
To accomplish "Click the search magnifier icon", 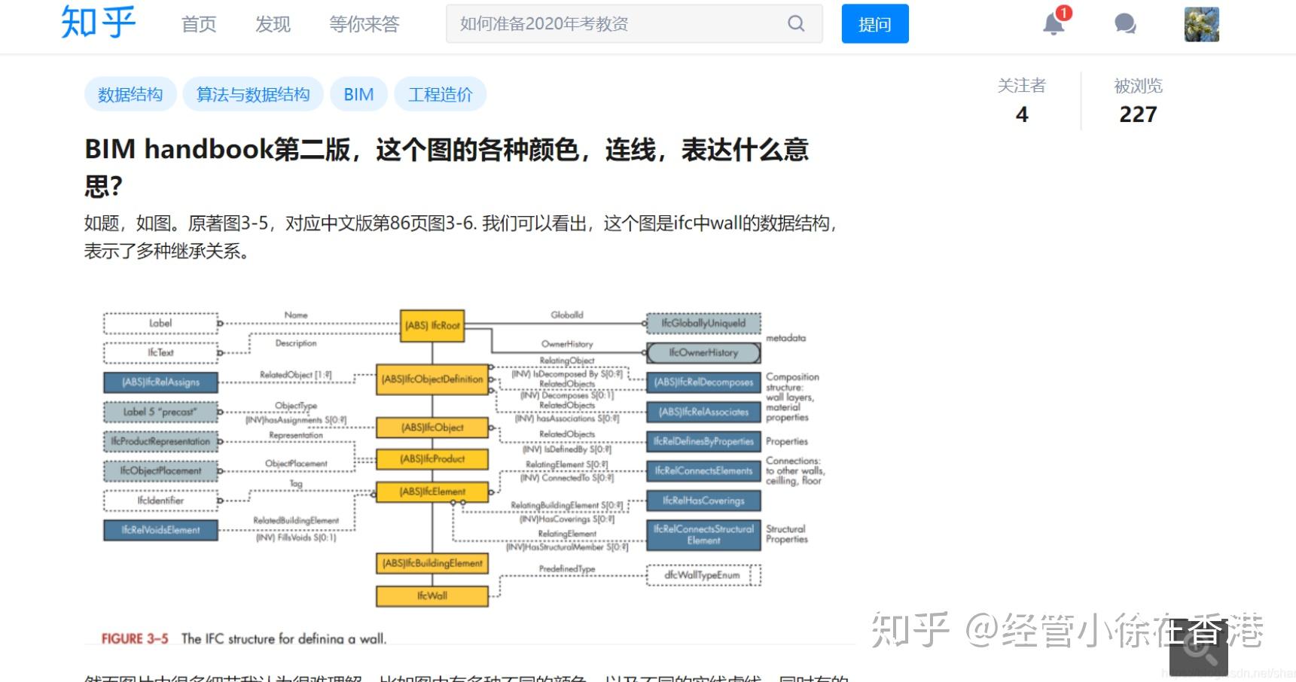I will pos(794,23).
